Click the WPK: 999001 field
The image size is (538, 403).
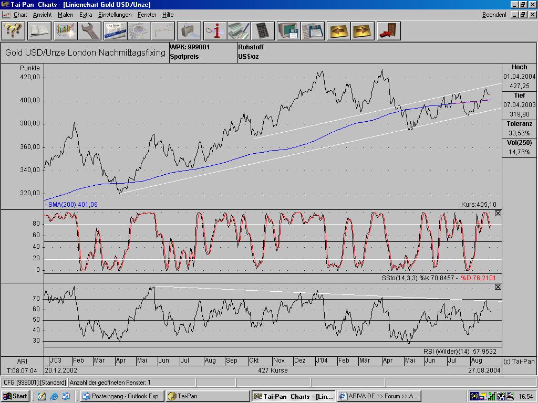point(190,47)
